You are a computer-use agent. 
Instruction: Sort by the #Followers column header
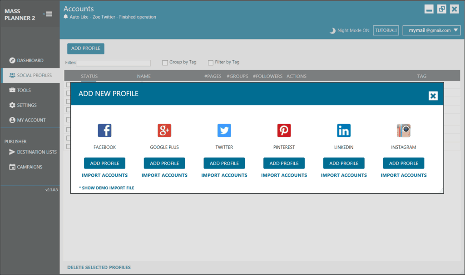pyautogui.click(x=267, y=76)
